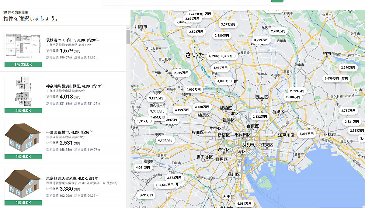Select the 6,084万円 map price marker
Viewport: 365px width, 208px height.
(245, 204)
